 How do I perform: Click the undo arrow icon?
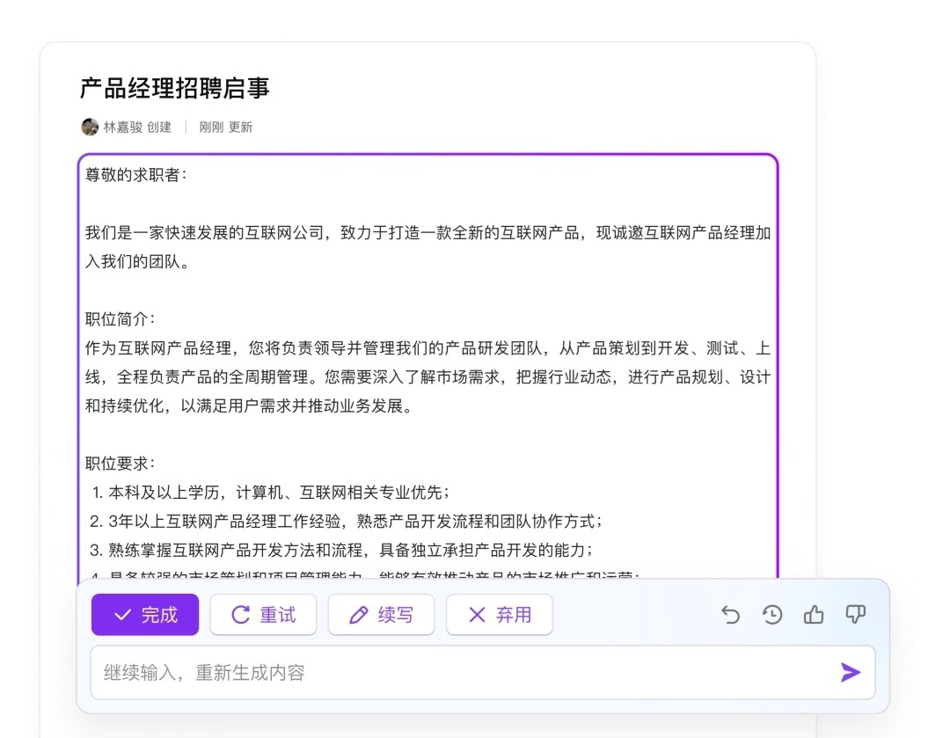coord(730,615)
